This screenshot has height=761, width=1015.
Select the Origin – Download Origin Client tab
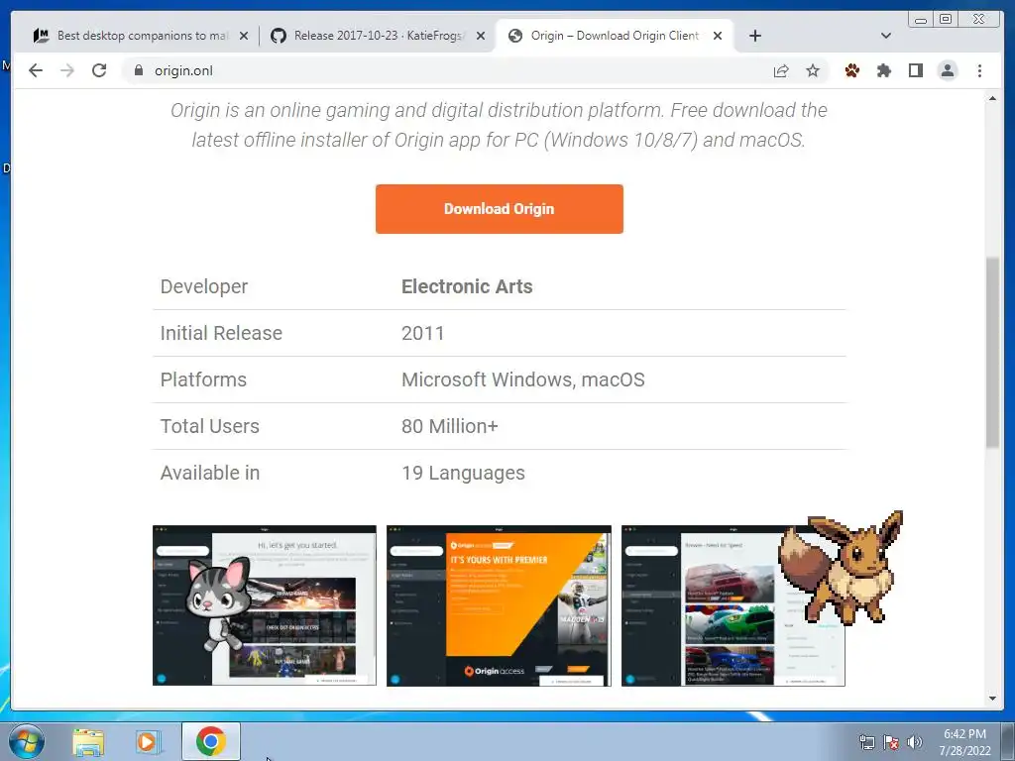(x=614, y=36)
